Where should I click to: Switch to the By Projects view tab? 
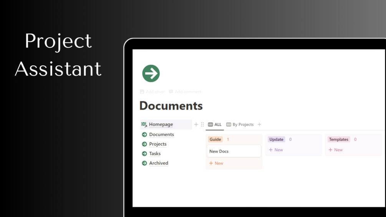click(x=240, y=124)
